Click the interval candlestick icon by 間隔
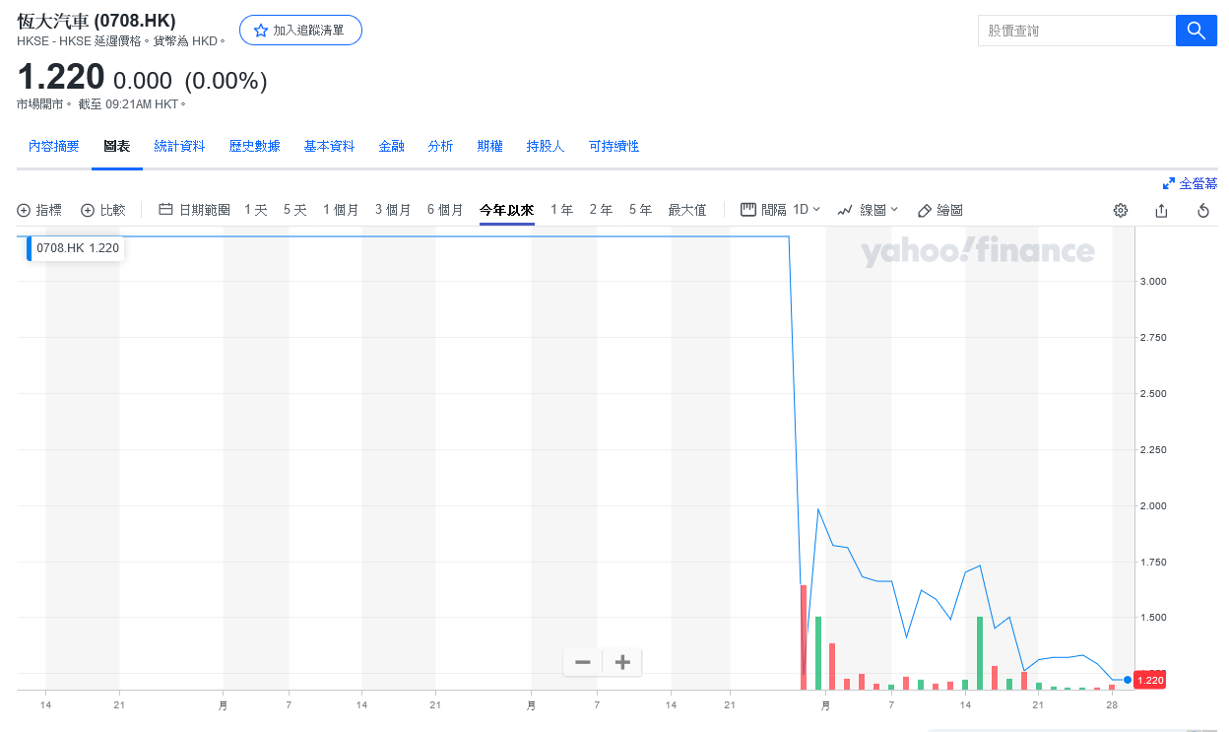This screenshot has width=1229, height=732. [748, 210]
